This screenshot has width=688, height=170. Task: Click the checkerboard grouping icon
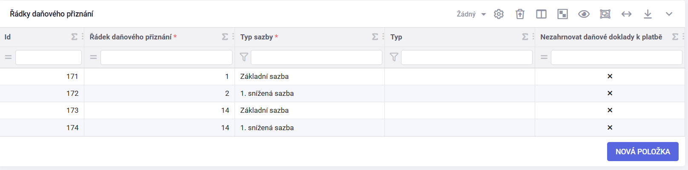(x=562, y=14)
